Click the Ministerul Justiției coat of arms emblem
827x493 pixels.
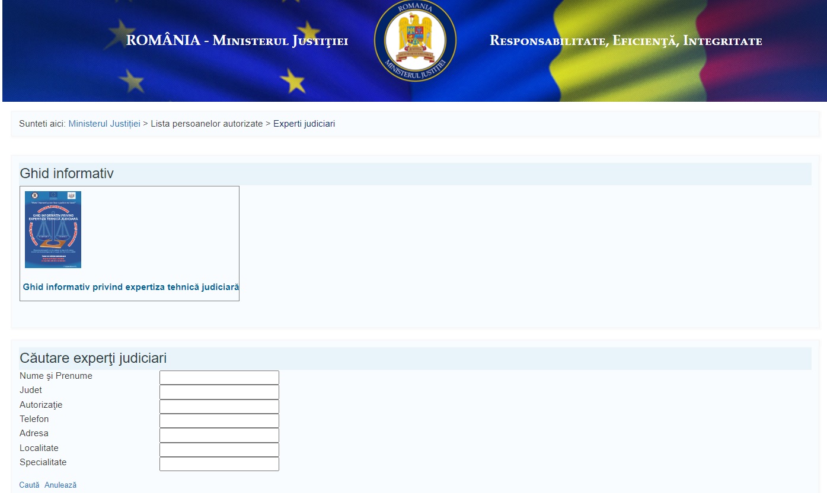415,40
